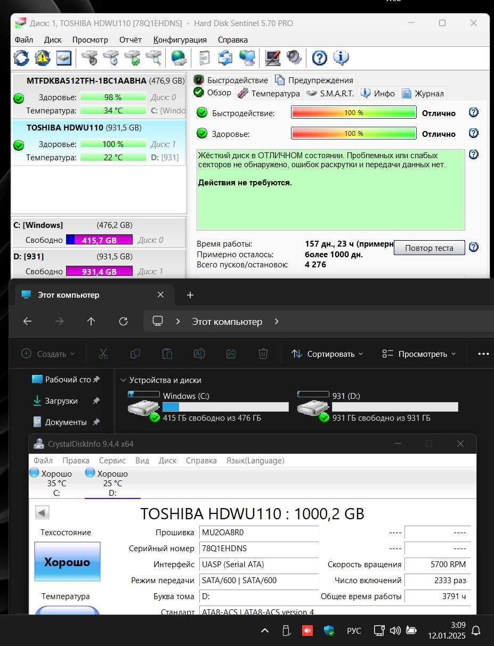The height and width of the screenshot is (646, 494).
Task: Click the hard drive picture toolbar icon
Action: coord(64,58)
